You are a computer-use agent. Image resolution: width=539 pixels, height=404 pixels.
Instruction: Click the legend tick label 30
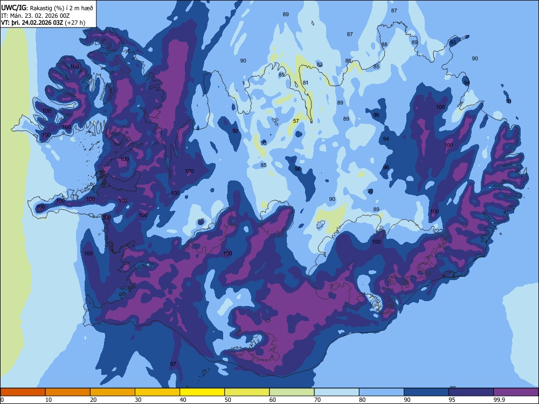[138, 400]
